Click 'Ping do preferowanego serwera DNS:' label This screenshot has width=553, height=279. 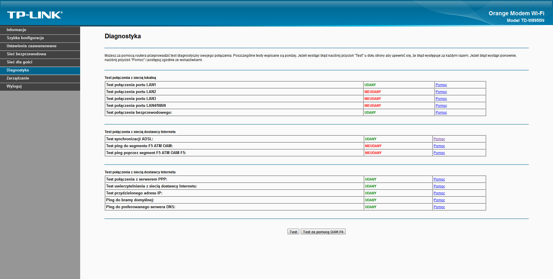click(x=141, y=207)
